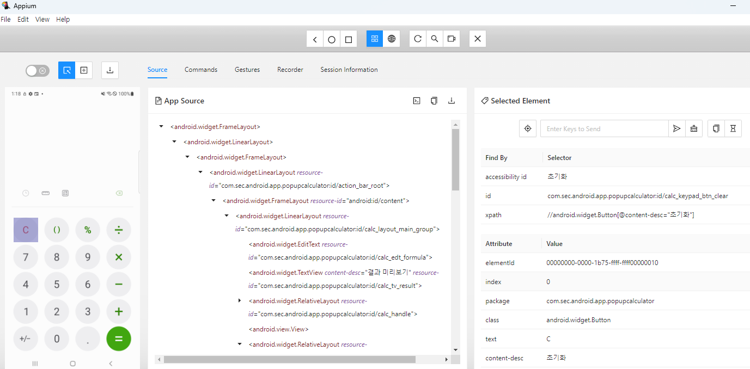750x369 pixels.
Task: Select the android.view.View node
Action: [279, 329]
